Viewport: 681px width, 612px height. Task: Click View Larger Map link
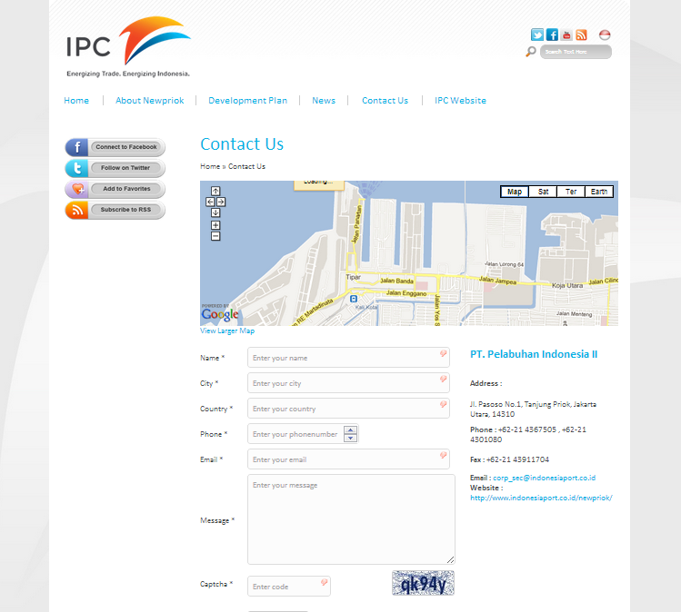pyautogui.click(x=227, y=331)
